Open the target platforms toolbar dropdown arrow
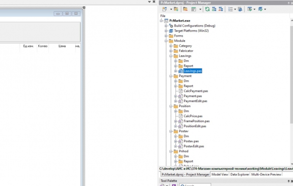293x186 pixels. [265, 9]
